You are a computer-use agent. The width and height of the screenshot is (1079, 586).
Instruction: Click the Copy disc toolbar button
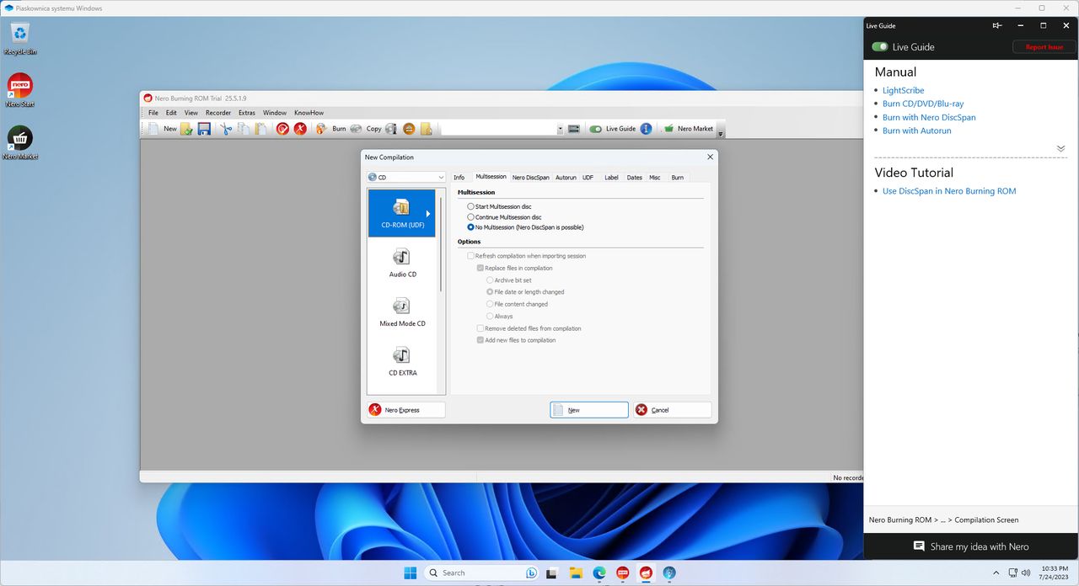[366, 129]
